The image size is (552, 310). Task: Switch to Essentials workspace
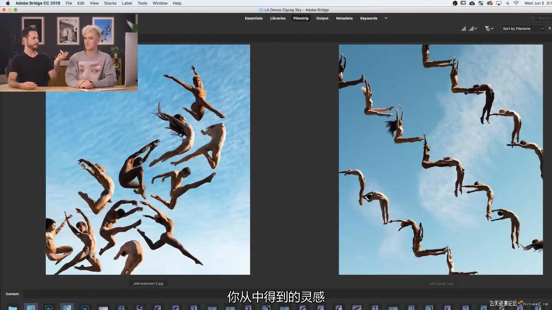pyautogui.click(x=254, y=18)
